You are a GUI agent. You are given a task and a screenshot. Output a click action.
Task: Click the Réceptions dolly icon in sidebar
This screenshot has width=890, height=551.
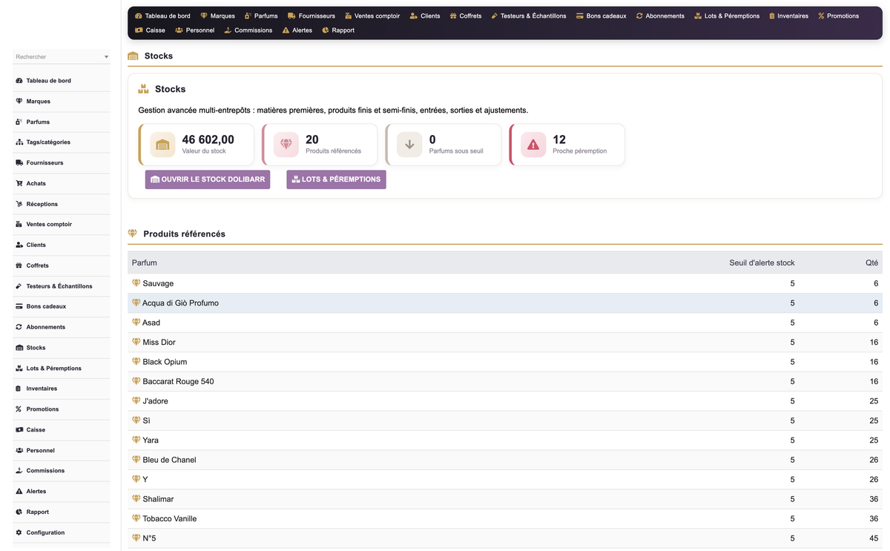(19, 204)
